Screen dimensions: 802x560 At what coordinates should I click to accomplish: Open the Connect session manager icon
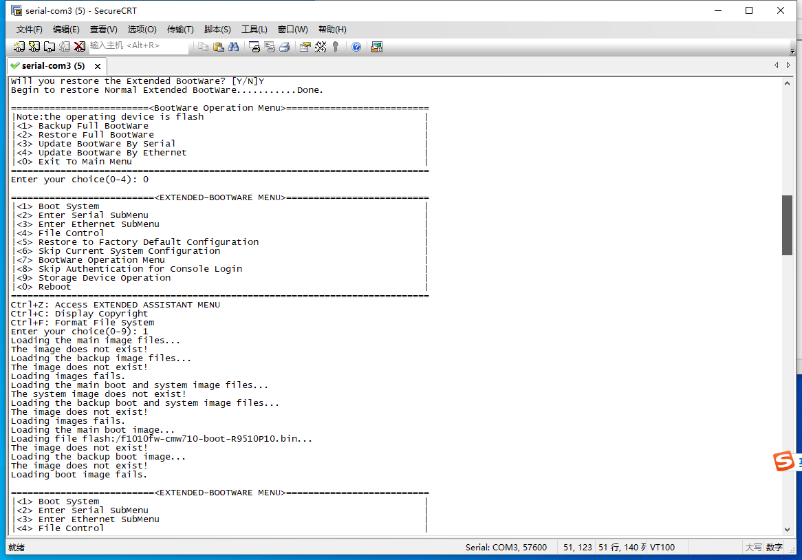tap(19, 47)
